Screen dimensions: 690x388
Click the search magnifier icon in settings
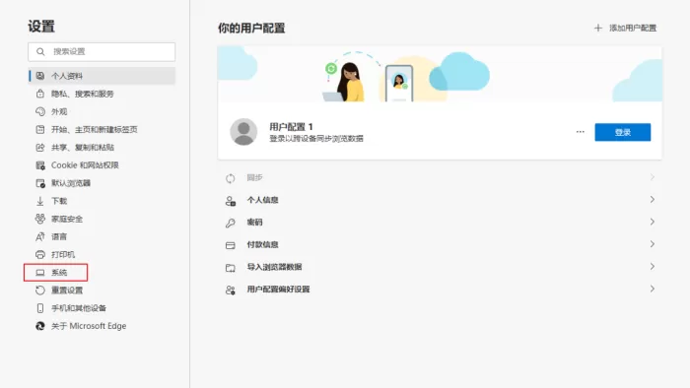[40, 52]
